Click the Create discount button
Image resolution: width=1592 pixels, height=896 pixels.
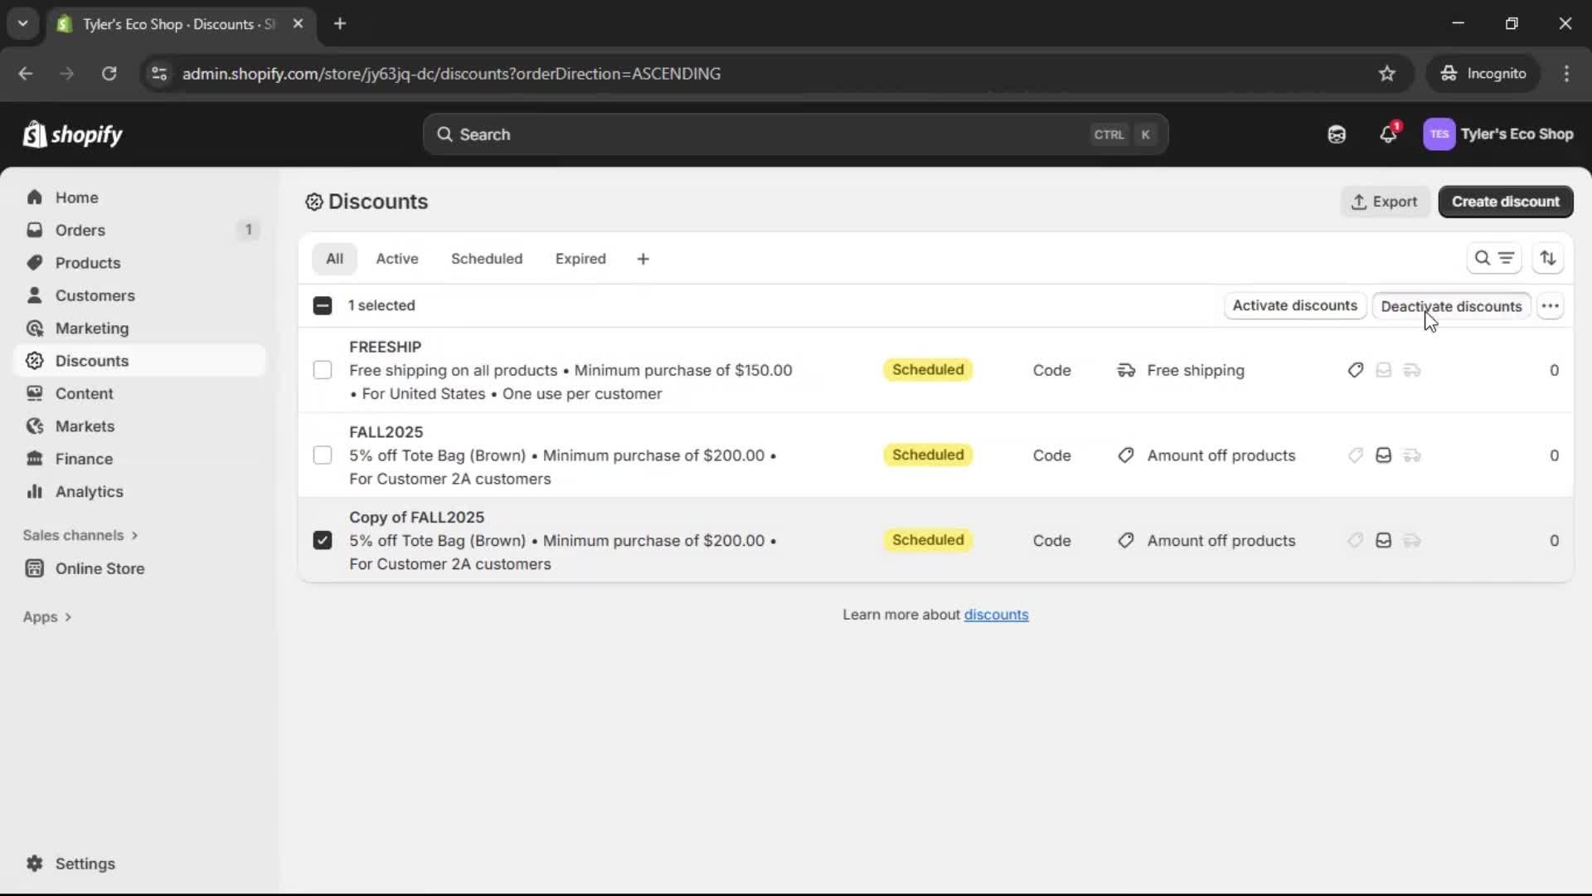click(x=1506, y=202)
